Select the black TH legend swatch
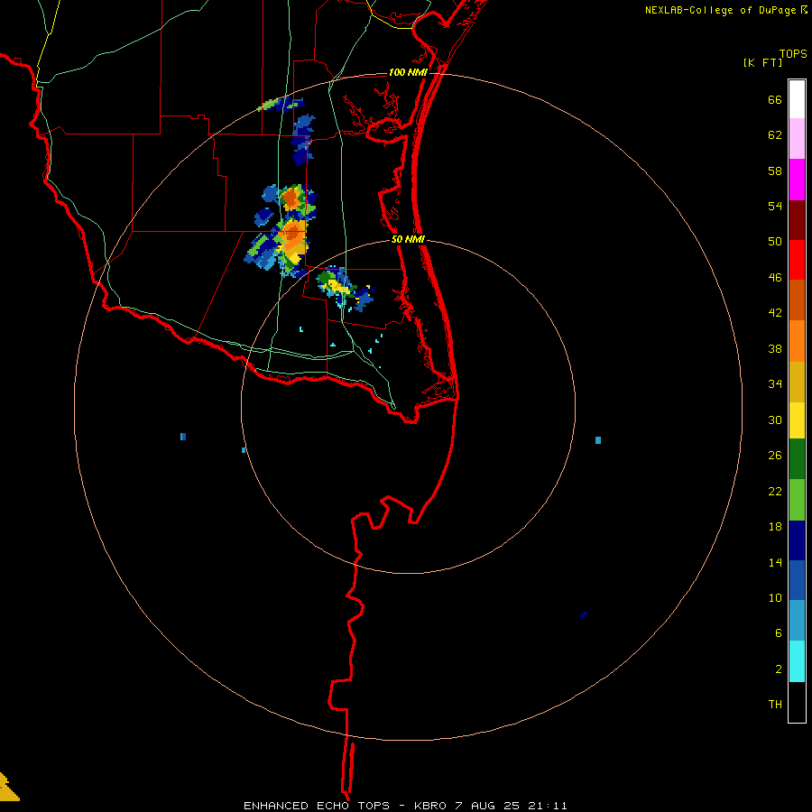This screenshot has width=812, height=812. click(797, 702)
